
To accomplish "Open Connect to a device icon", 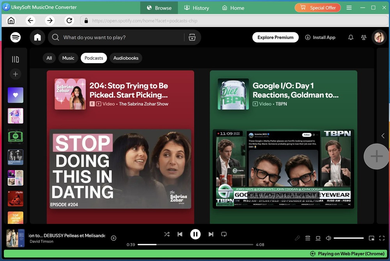I will click(318, 238).
